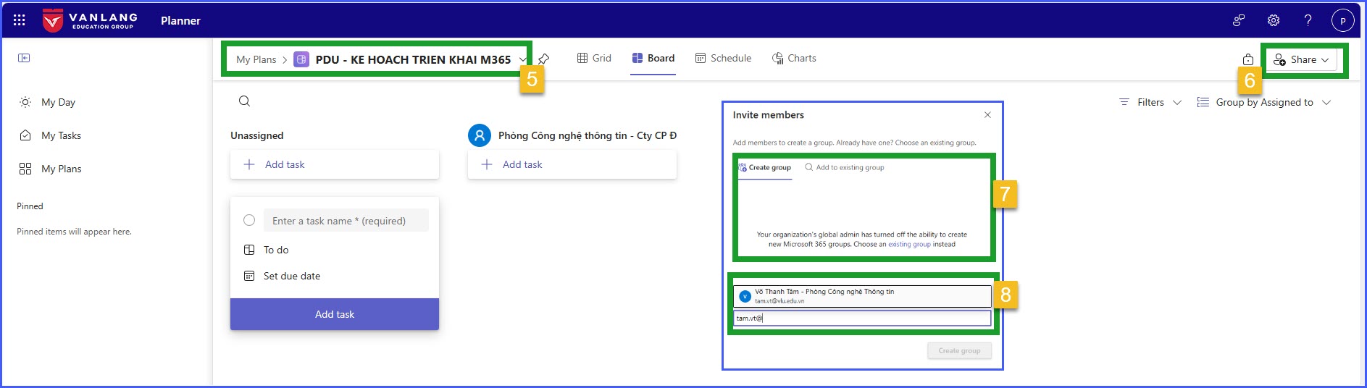Screen dimensions: 1367x388
Task: Click the plus icon under Phòng Công nghệ thông tin
Action: 487,164
